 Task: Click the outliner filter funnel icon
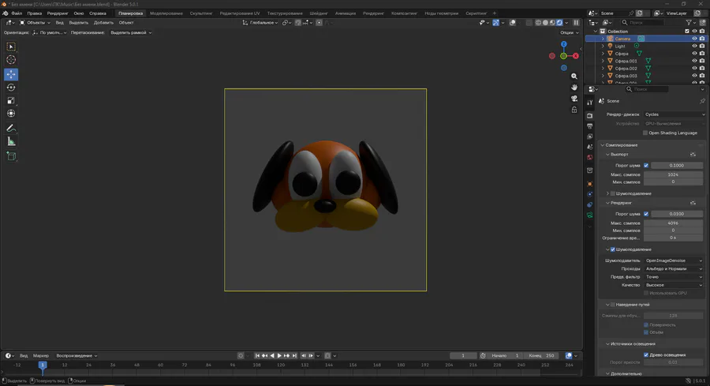[x=689, y=23]
